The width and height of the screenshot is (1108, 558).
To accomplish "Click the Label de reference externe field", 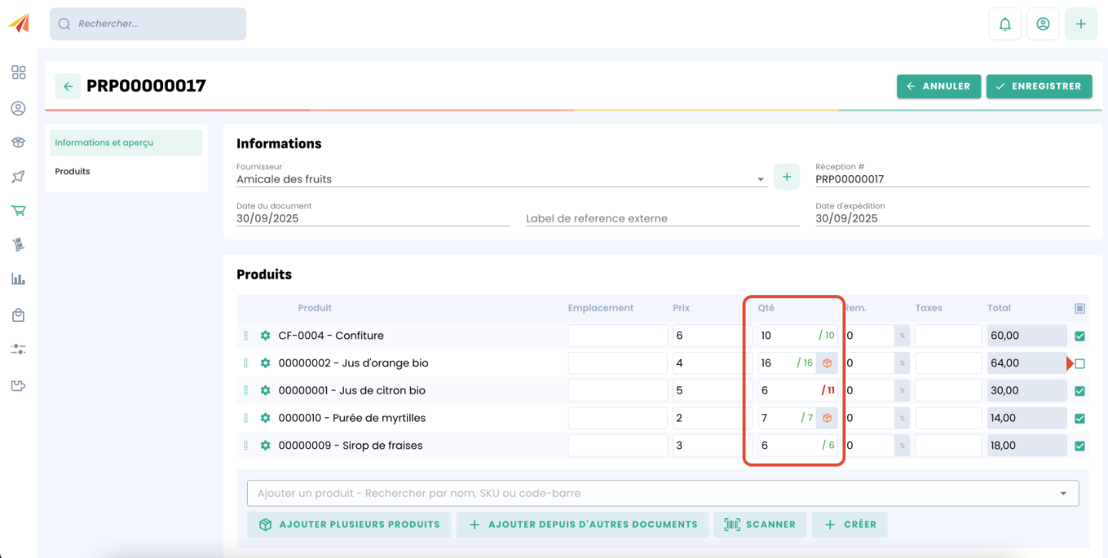I will [x=662, y=218].
